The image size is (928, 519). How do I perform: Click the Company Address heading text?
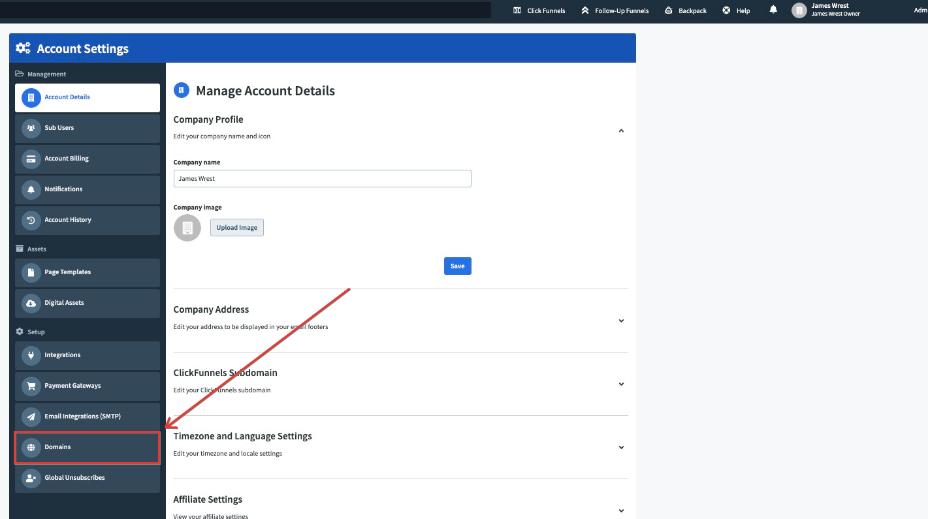coord(211,309)
